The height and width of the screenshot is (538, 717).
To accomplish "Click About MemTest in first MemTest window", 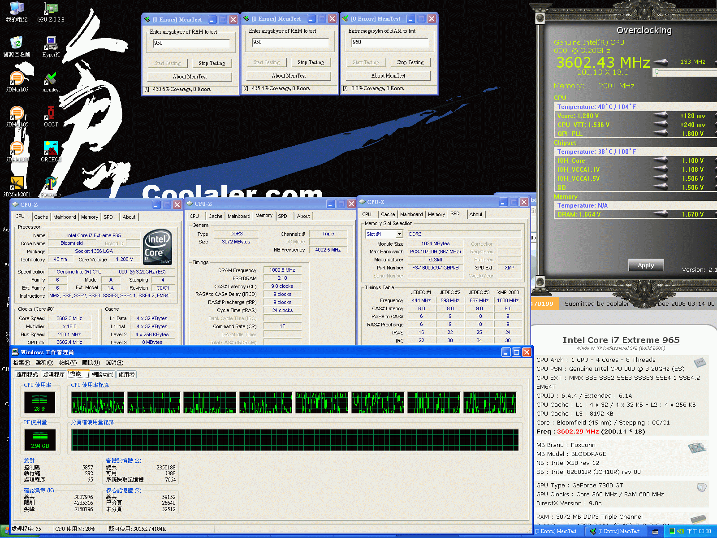I will click(190, 77).
